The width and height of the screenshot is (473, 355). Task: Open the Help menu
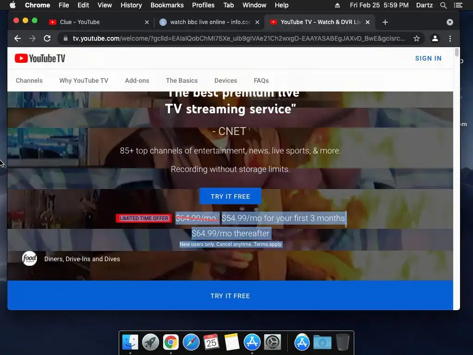click(281, 5)
